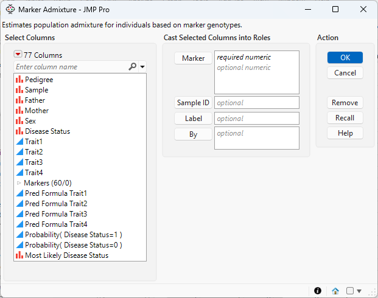Open the dropdown arrow beside status bar checkbox
378x298 pixels.
pos(359,291)
